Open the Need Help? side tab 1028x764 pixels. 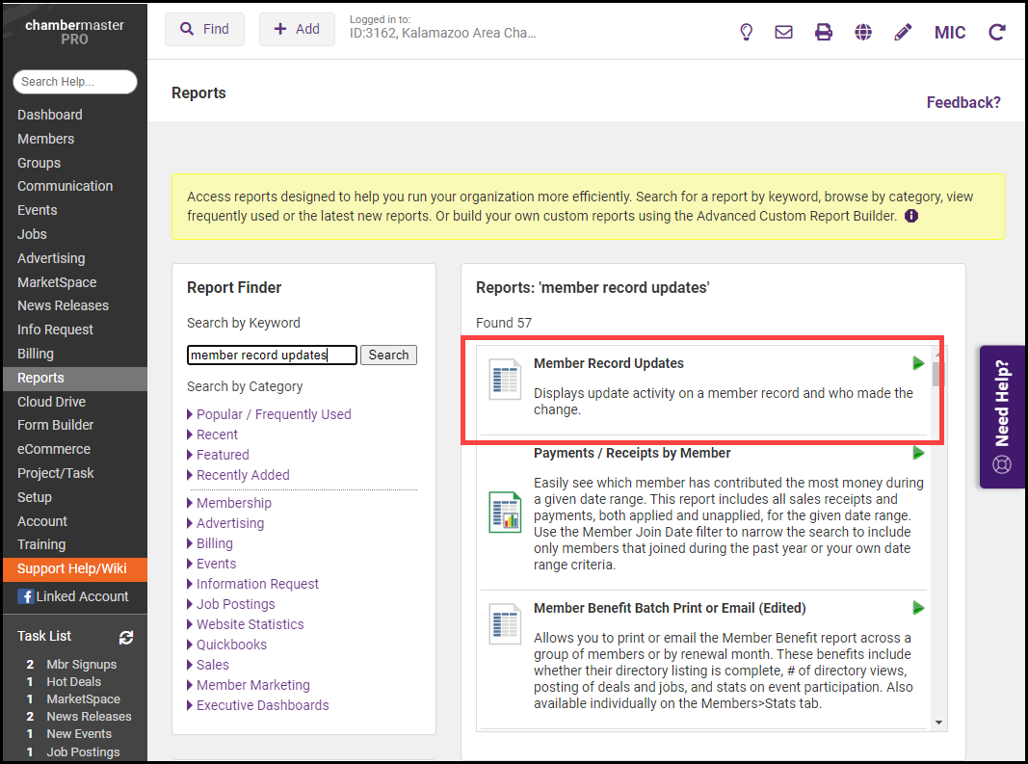[1003, 416]
